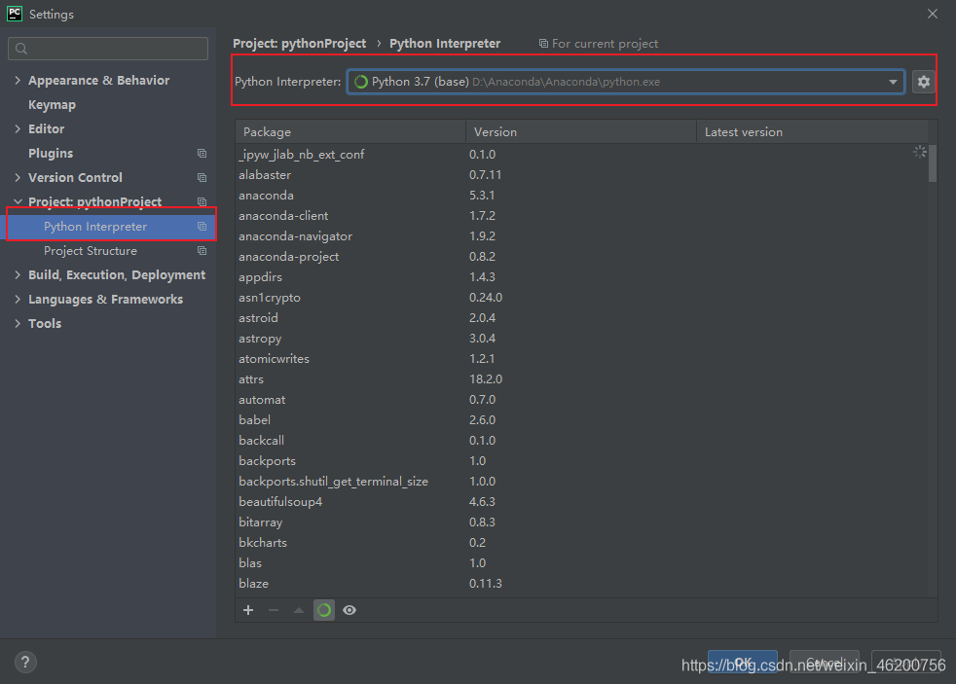Viewport: 956px width, 684px height.
Task: Select Version Control in the sidebar
Action: [x=76, y=177]
